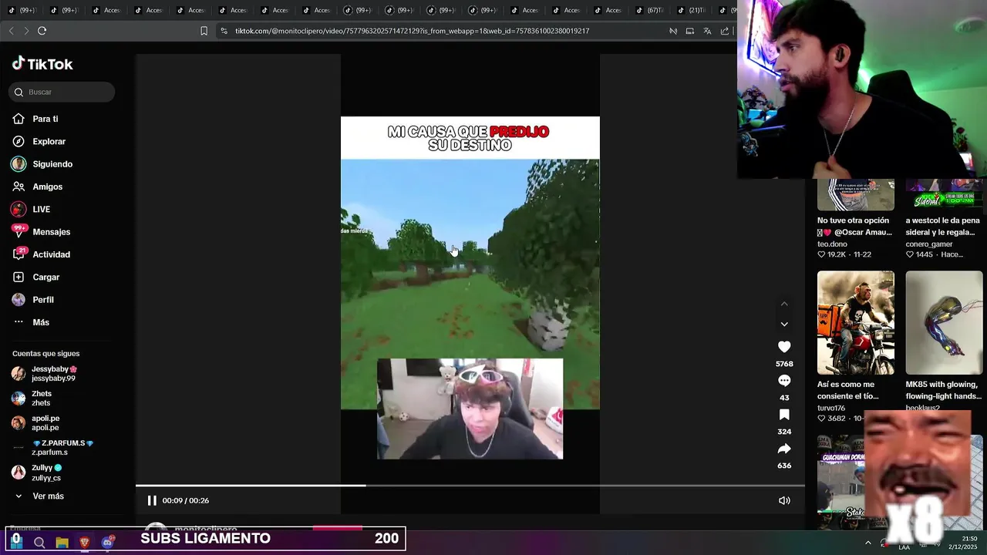The height and width of the screenshot is (555, 987).
Task: Open the comments icon
Action: (x=784, y=381)
